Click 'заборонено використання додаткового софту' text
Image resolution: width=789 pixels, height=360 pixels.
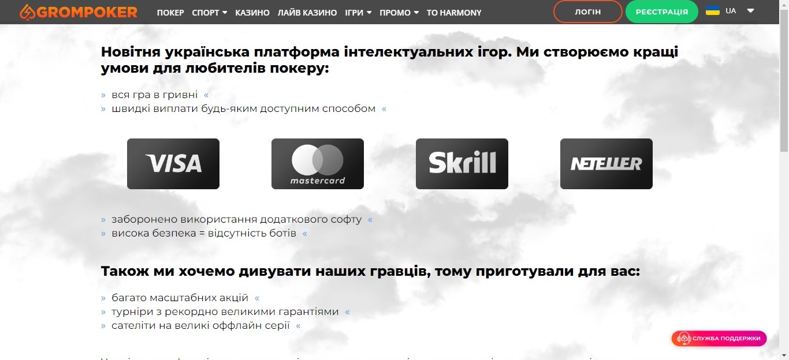coord(237,219)
